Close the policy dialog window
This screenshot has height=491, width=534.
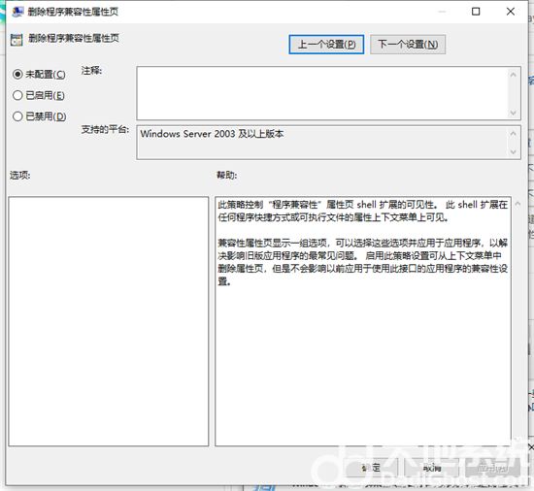click(x=510, y=12)
